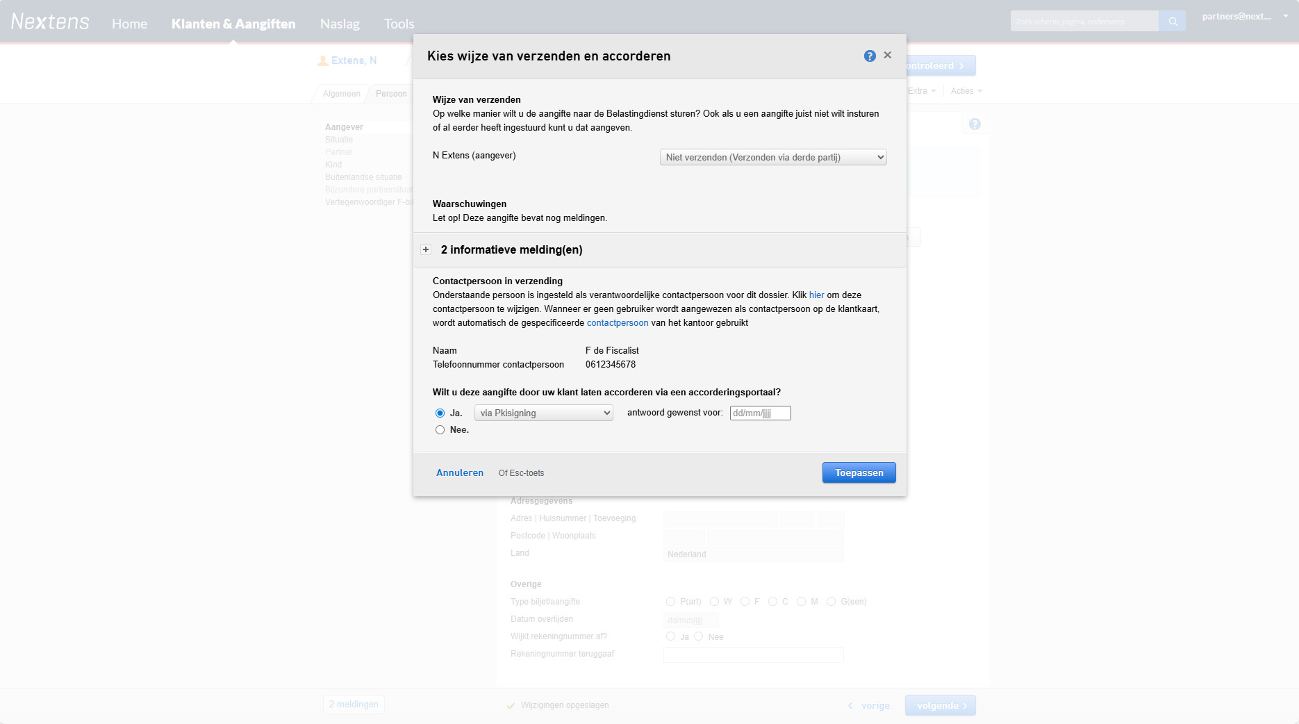Select the Nee radio for accorderingsportaal

[x=440, y=429]
